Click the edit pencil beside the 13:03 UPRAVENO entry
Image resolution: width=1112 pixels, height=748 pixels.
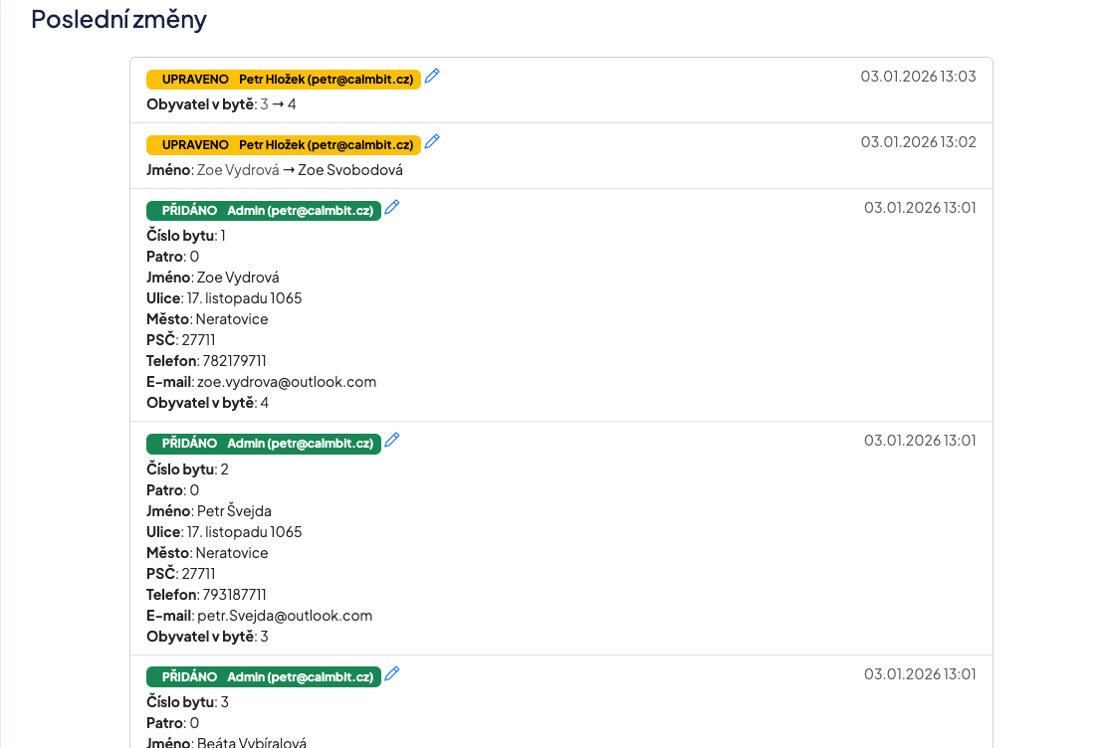[432, 77]
